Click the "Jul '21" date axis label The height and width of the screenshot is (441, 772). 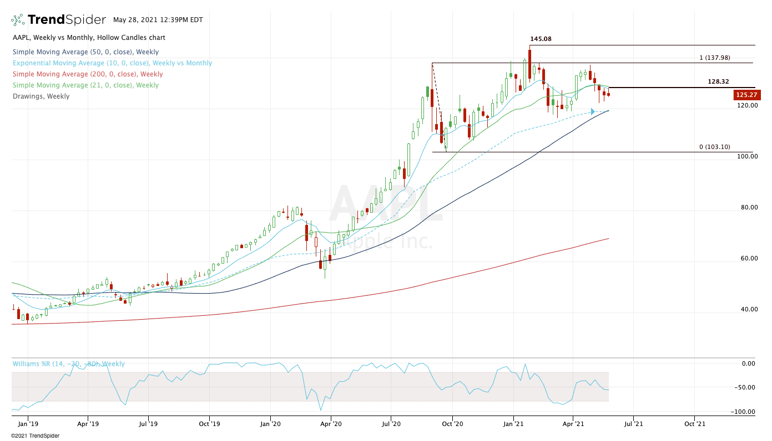point(633,424)
